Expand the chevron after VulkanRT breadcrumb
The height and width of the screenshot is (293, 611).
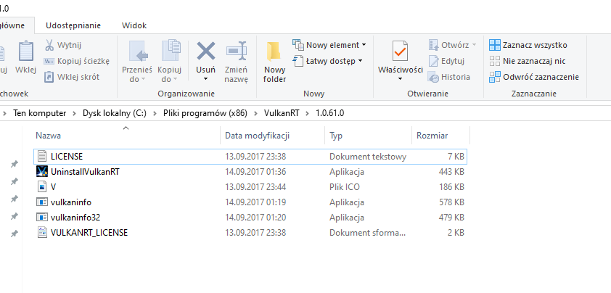pyautogui.click(x=308, y=113)
